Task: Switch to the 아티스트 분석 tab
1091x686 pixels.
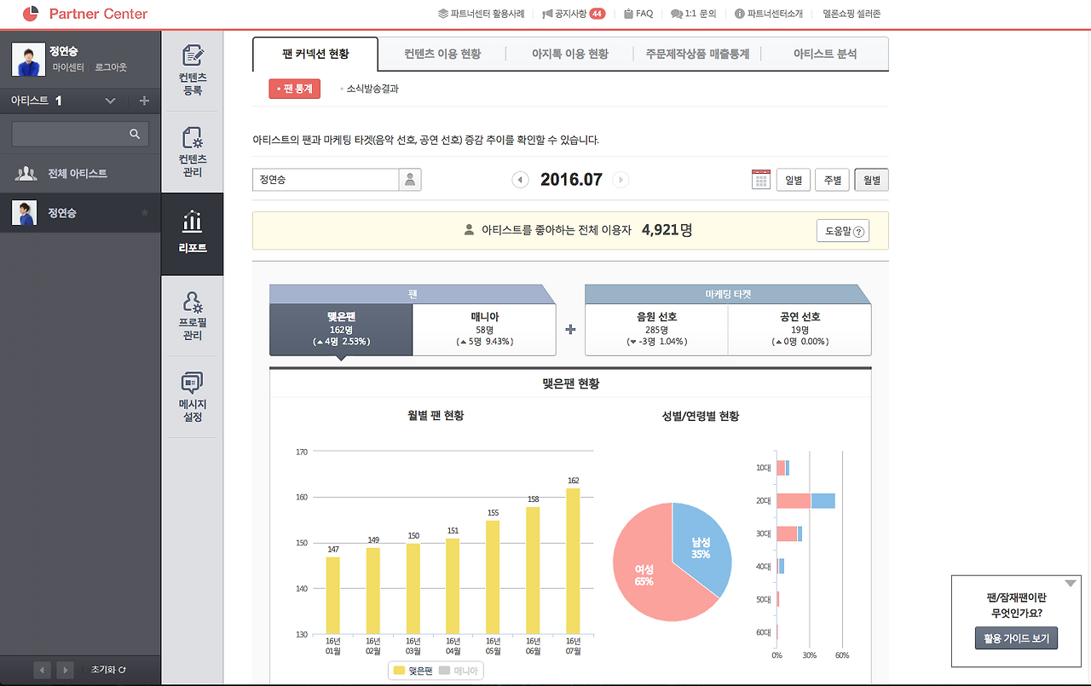Action: pos(825,54)
